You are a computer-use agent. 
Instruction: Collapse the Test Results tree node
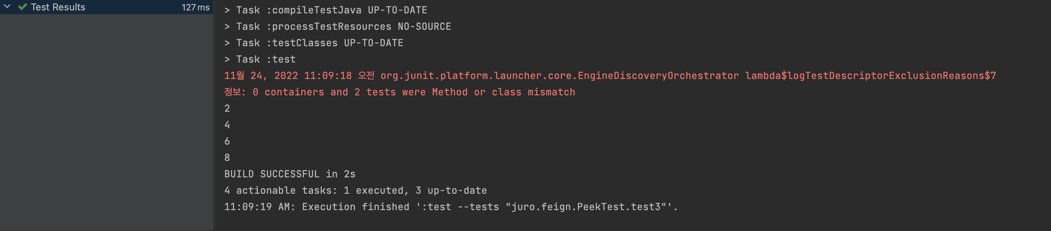tap(7, 7)
